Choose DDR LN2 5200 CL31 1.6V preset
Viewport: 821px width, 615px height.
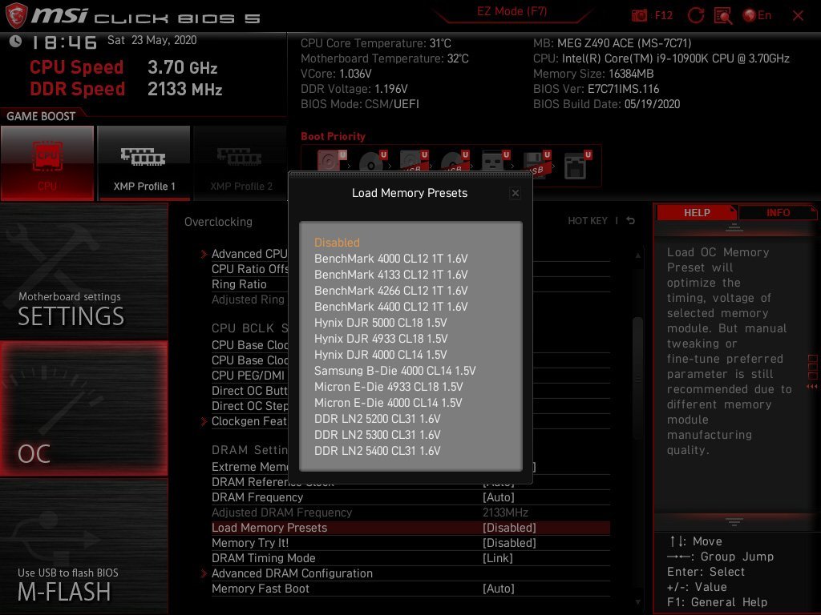click(377, 419)
